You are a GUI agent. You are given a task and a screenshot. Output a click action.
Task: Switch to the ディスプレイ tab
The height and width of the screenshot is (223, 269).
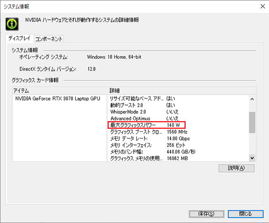pyautogui.click(x=20, y=38)
